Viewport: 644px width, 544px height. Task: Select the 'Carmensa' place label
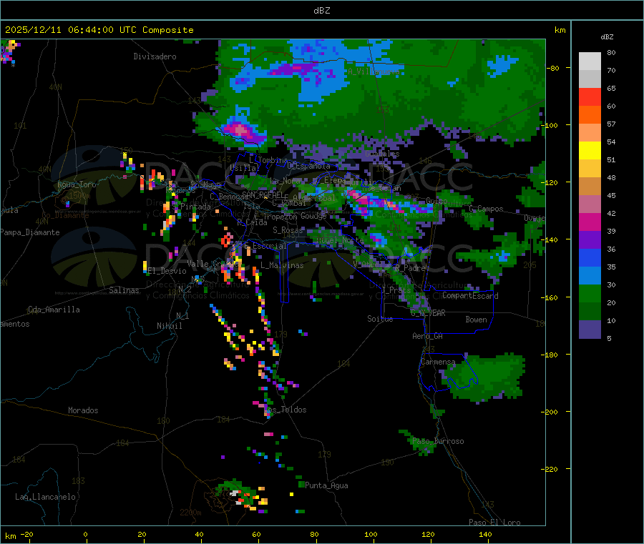(438, 362)
